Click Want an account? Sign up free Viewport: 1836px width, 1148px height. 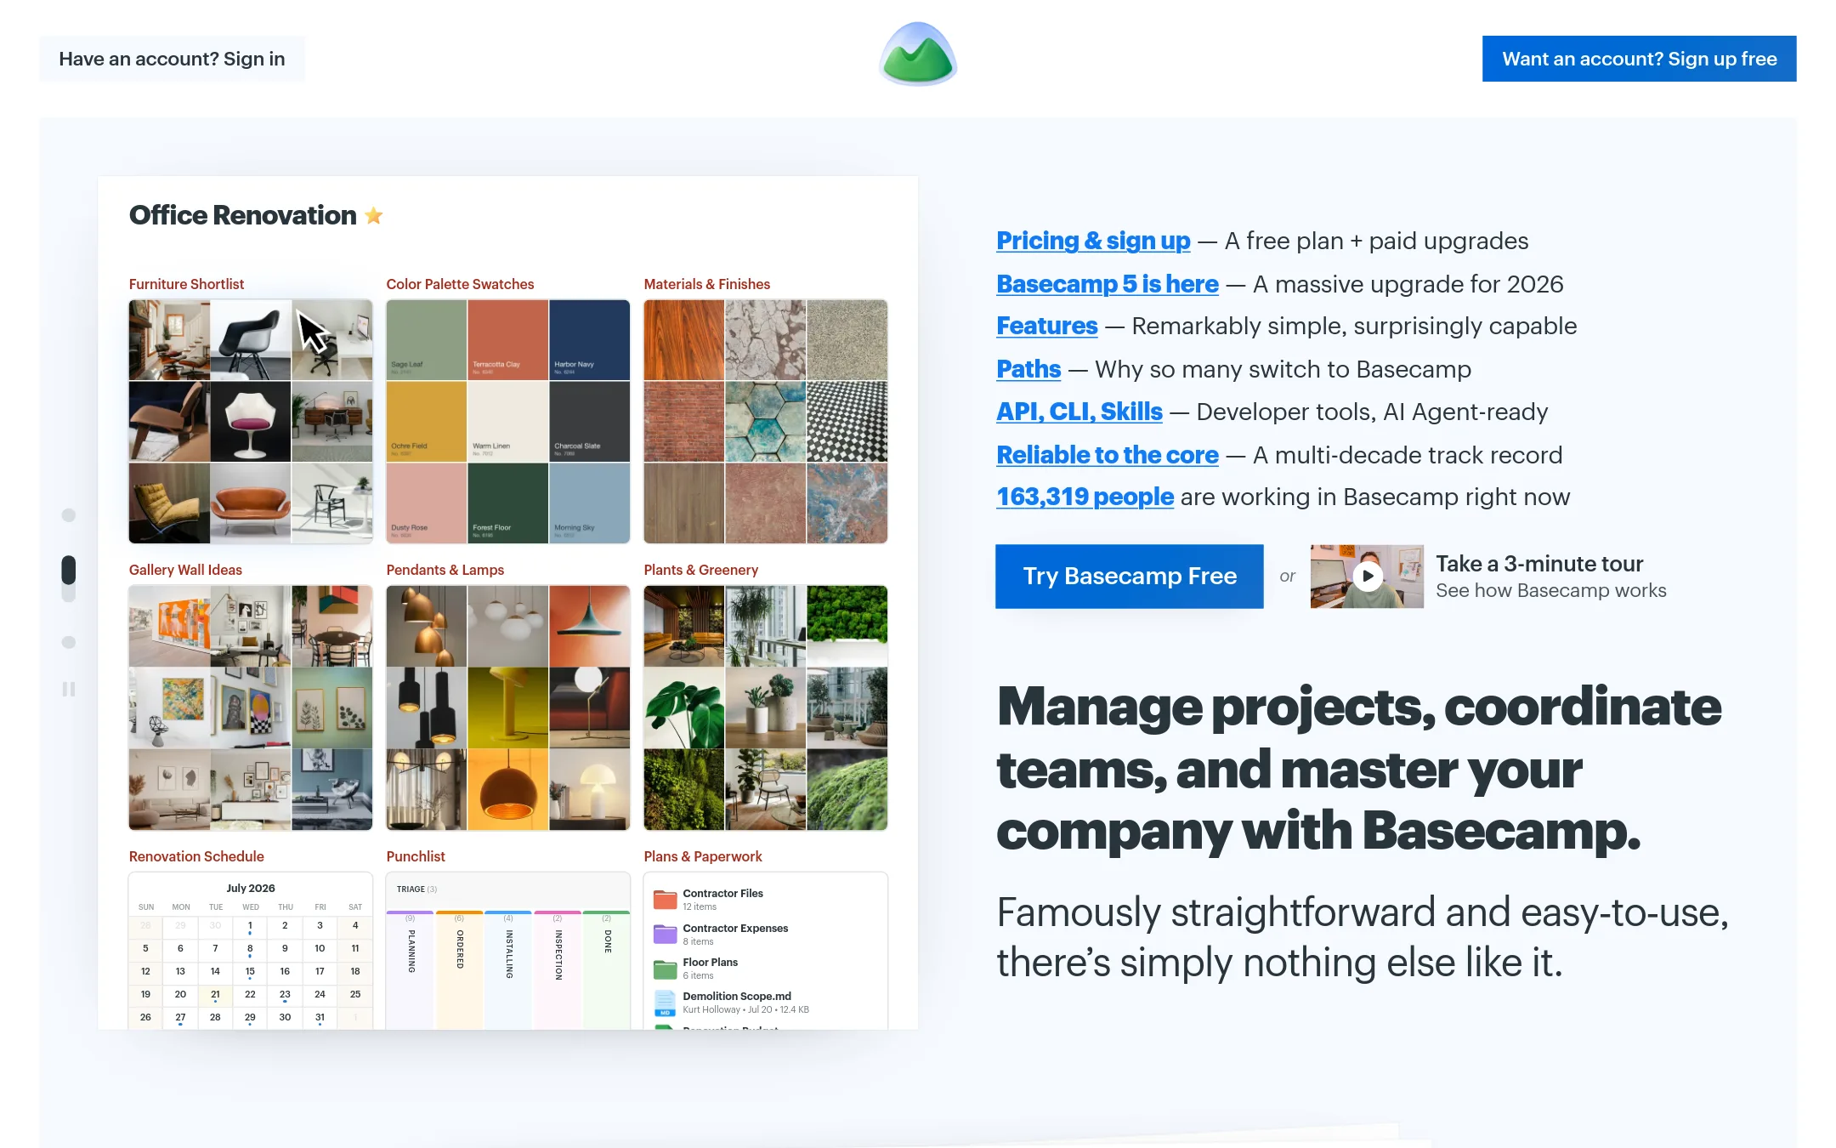(x=1639, y=59)
